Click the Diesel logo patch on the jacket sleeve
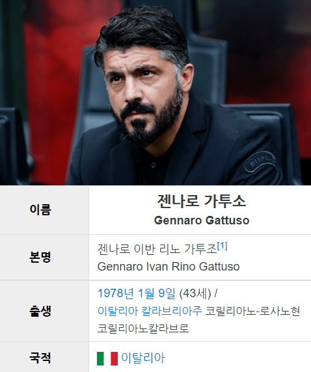 260,162
